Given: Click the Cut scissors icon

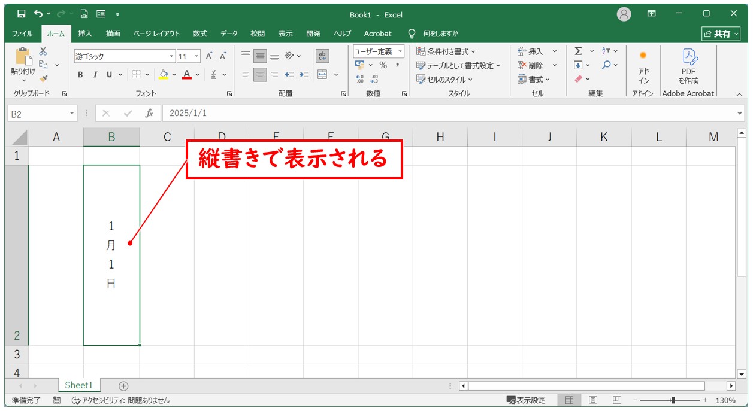Looking at the screenshot, I should tap(43, 51).
